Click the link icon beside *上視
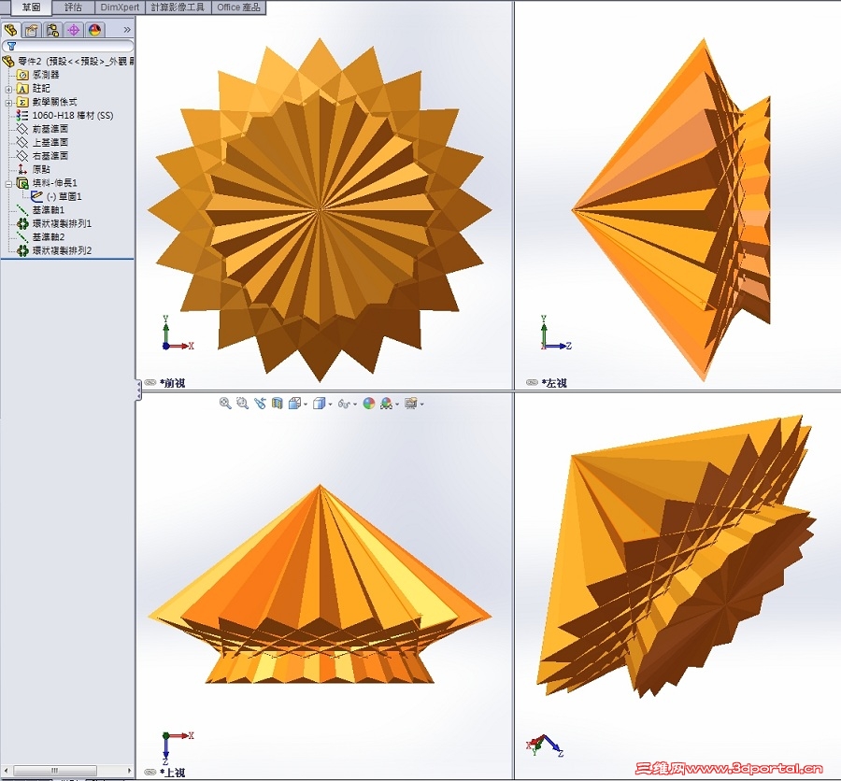 pos(150,773)
